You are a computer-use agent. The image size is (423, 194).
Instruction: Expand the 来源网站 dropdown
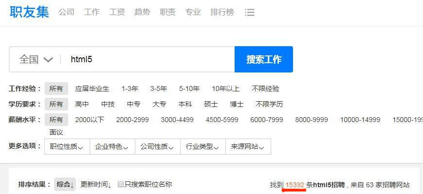pyautogui.click(x=248, y=147)
